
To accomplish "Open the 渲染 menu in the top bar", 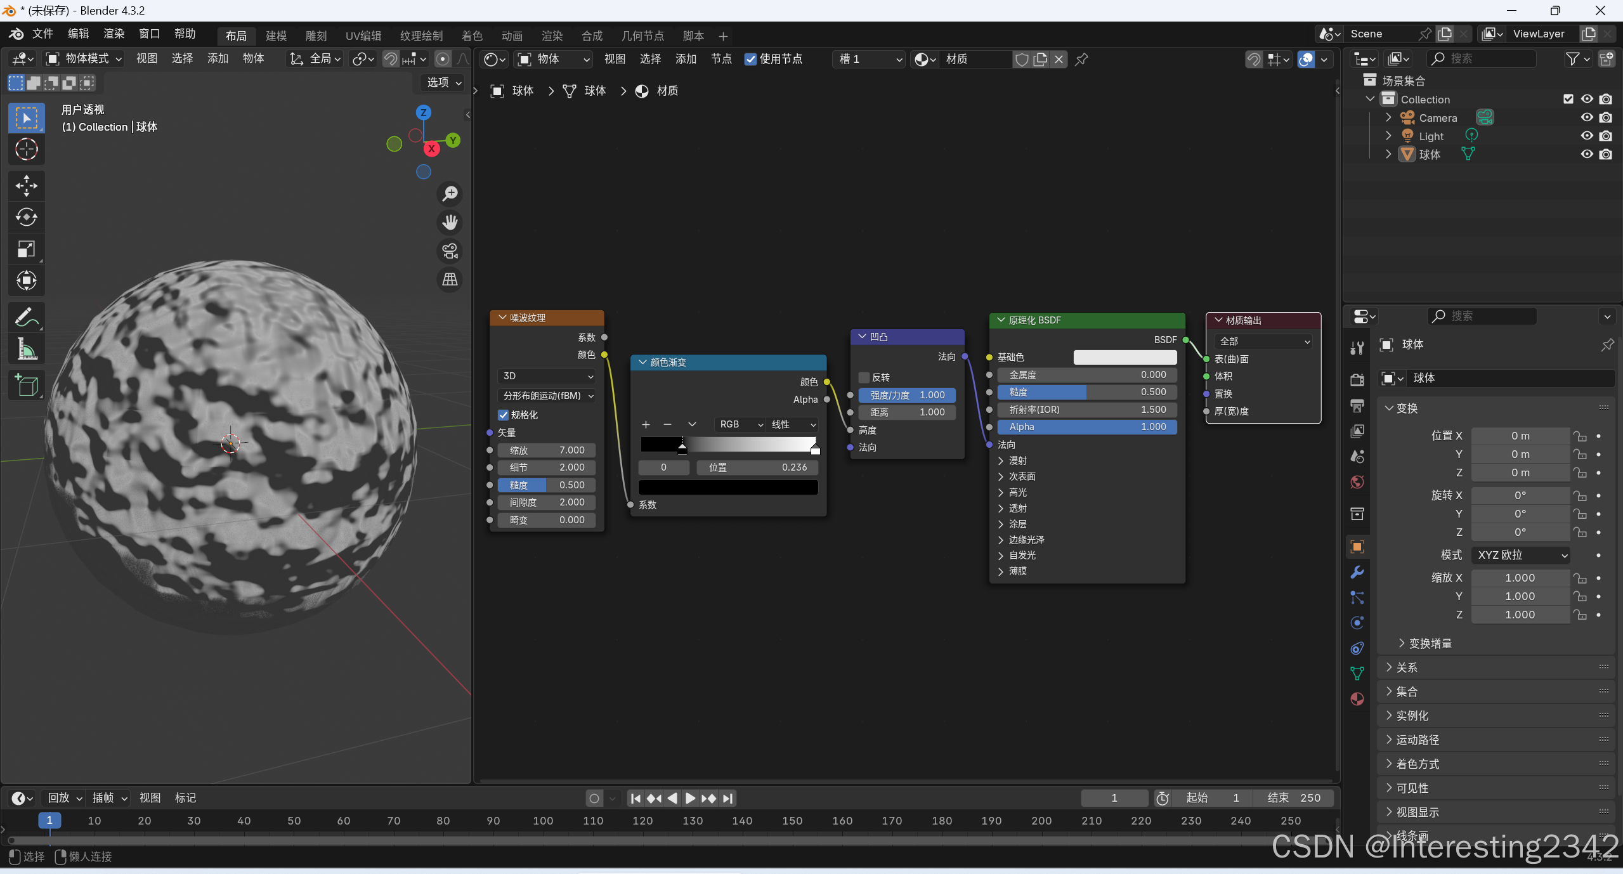I will (114, 34).
